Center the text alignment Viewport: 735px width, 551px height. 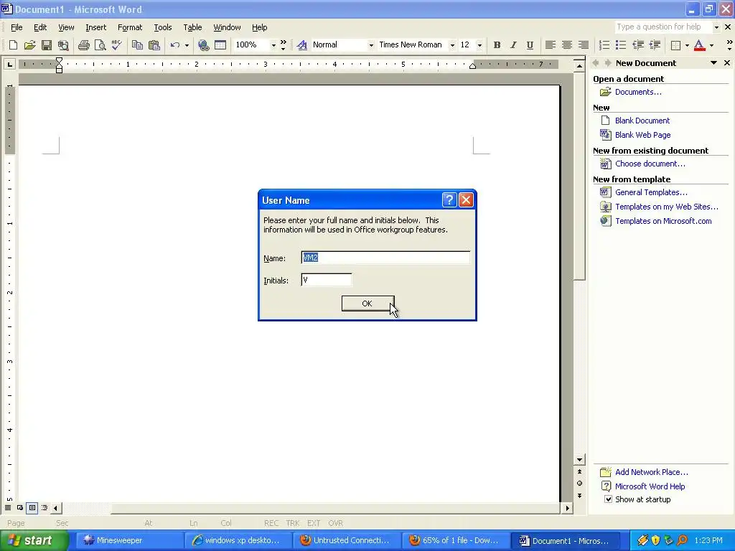click(567, 45)
